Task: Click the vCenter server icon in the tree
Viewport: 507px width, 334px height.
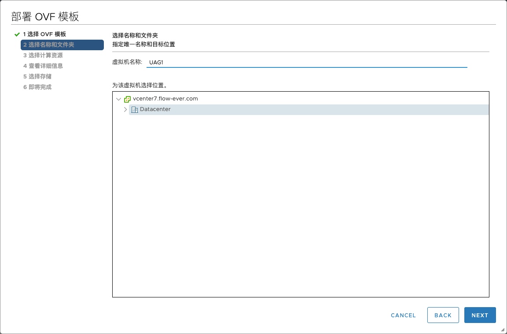Action: 127,99
